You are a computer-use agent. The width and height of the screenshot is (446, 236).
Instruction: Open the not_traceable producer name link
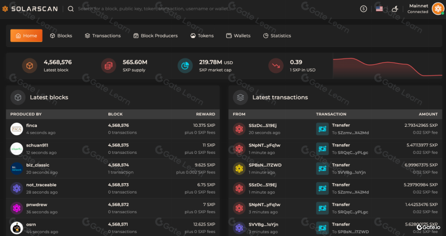(x=41, y=185)
